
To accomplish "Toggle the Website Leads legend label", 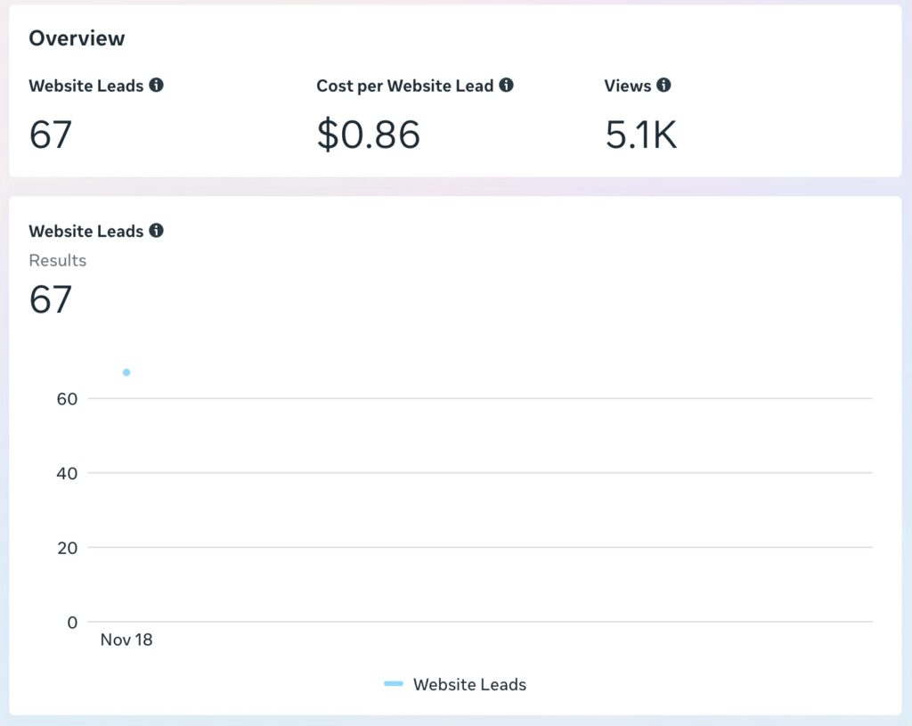I will click(x=469, y=685).
